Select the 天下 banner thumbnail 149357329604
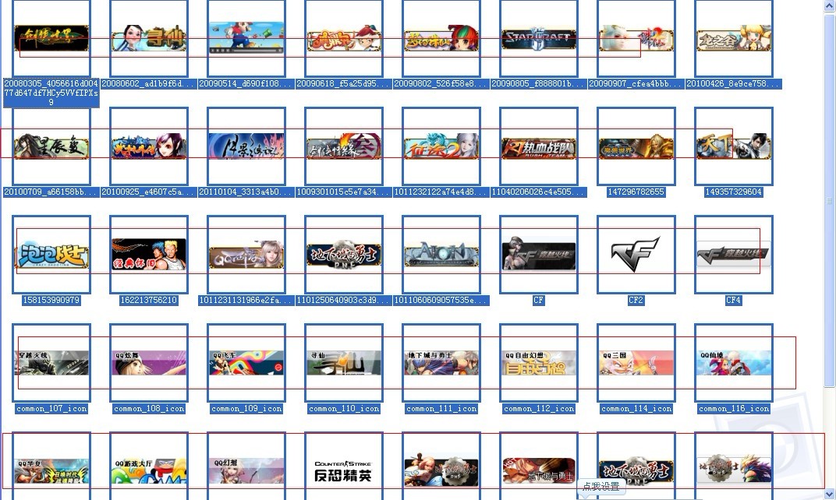 tap(734, 146)
